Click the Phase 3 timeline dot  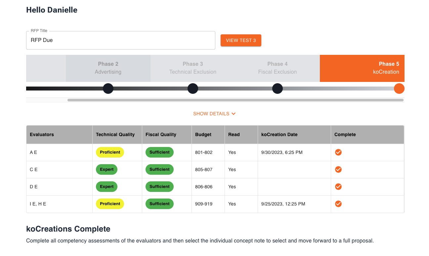[x=193, y=89]
